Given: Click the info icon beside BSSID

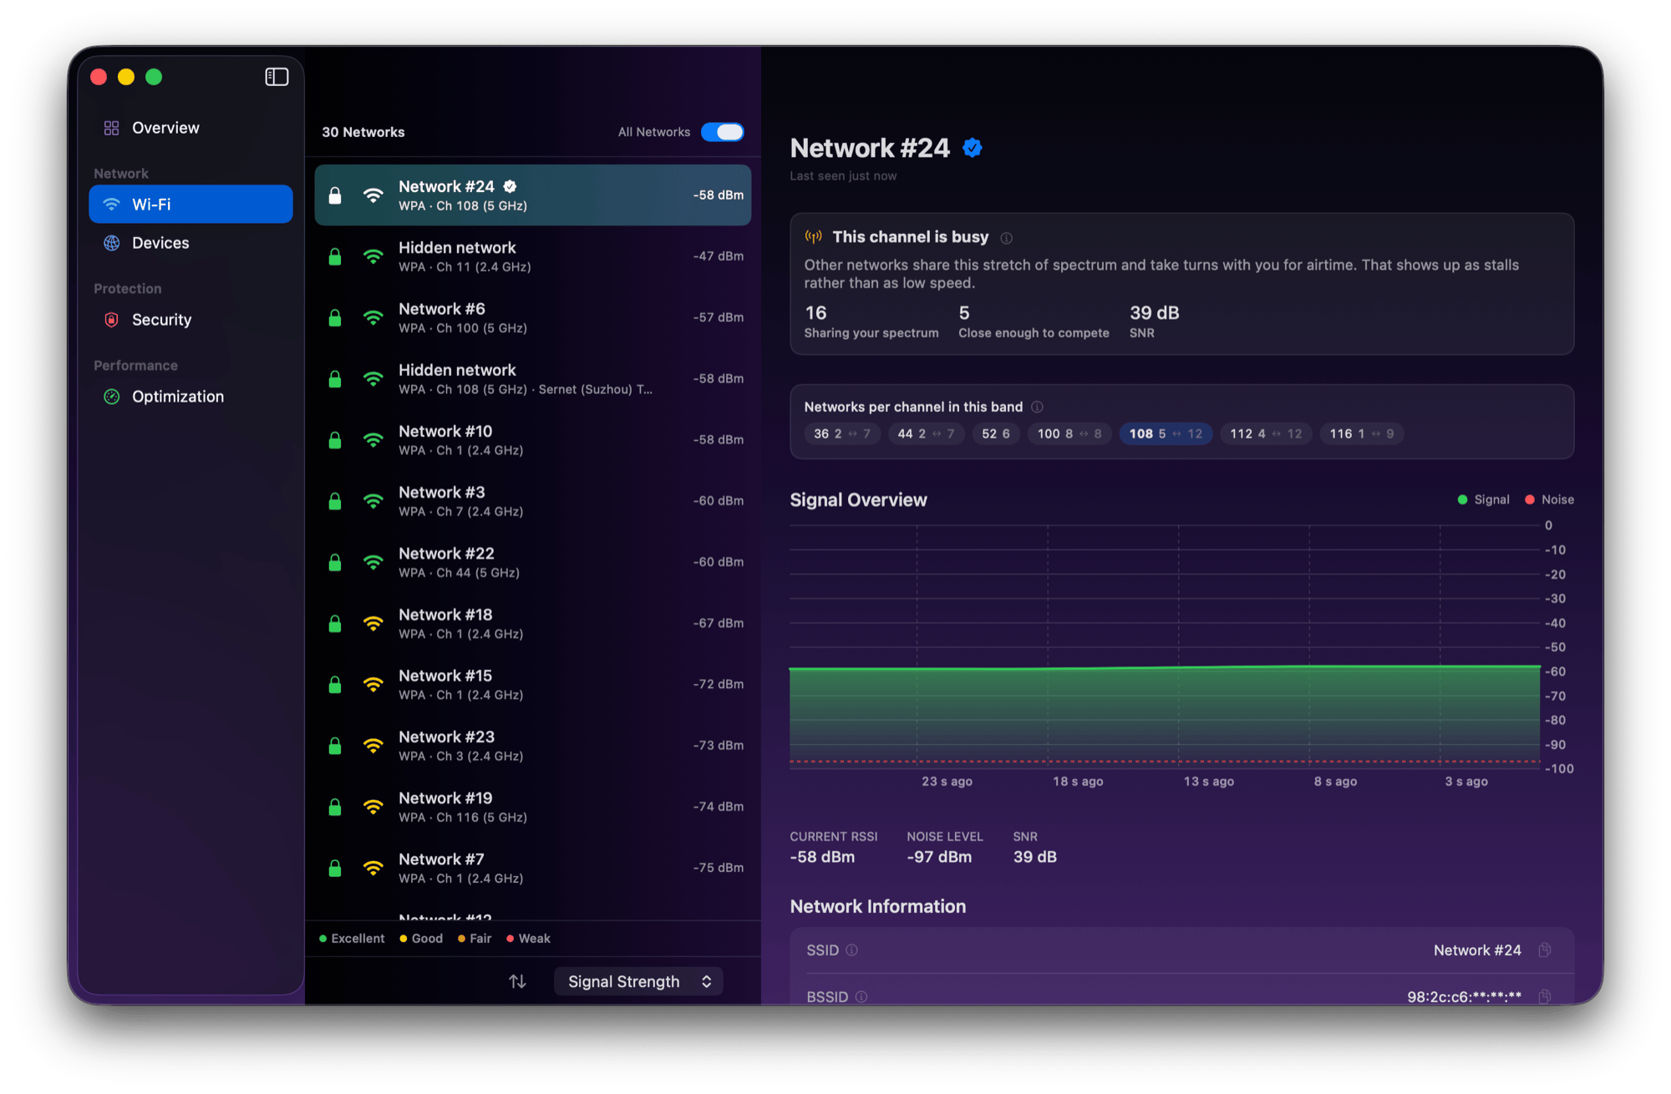Looking at the screenshot, I should (x=861, y=996).
